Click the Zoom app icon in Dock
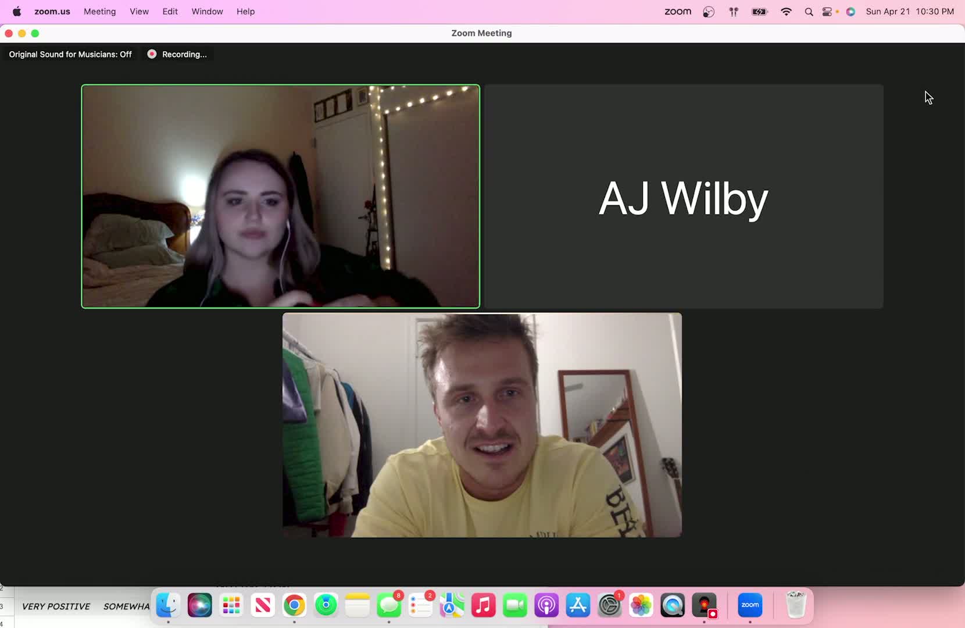The width and height of the screenshot is (965, 628). (750, 605)
